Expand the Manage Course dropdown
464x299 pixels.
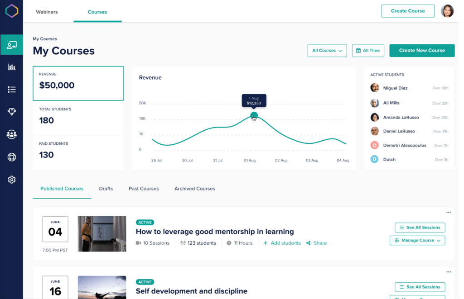coord(417,241)
